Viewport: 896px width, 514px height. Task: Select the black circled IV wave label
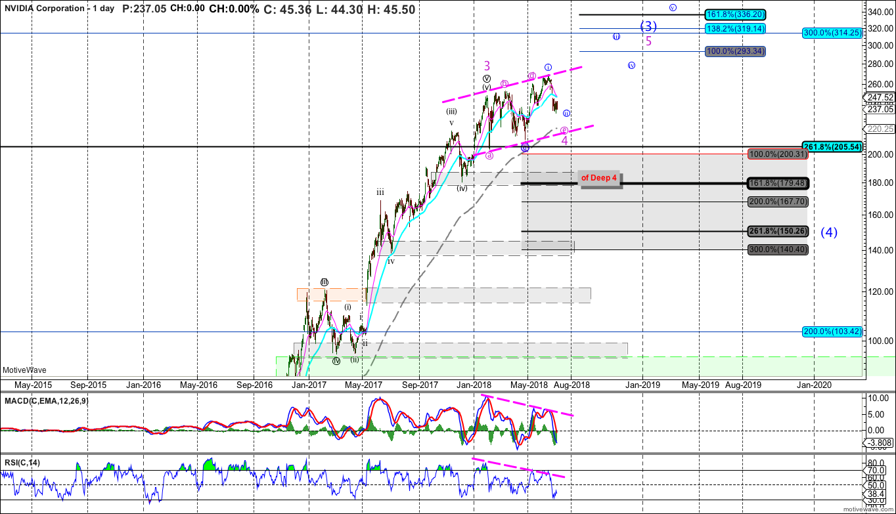pyautogui.click(x=336, y=361)
